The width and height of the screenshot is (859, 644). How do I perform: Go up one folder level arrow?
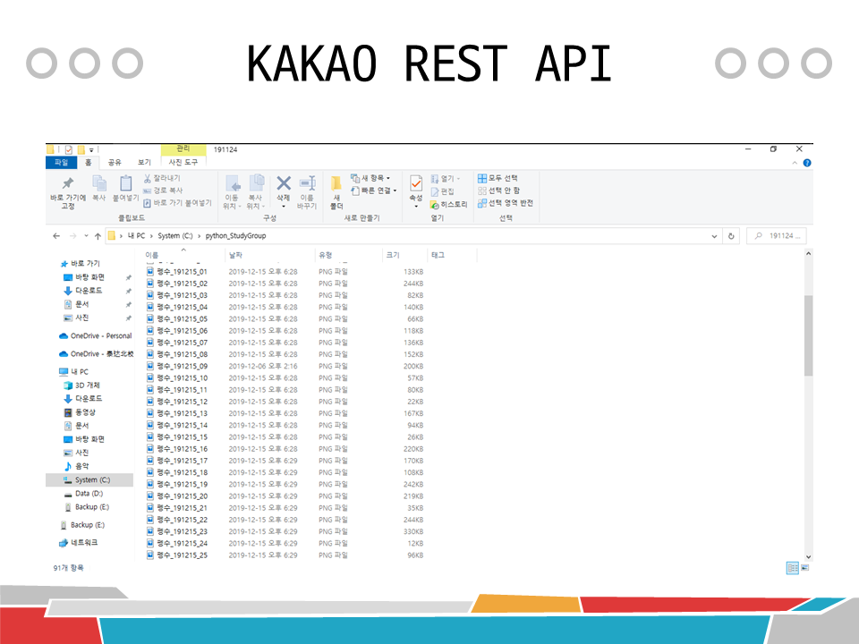click(x=98, y=236)
